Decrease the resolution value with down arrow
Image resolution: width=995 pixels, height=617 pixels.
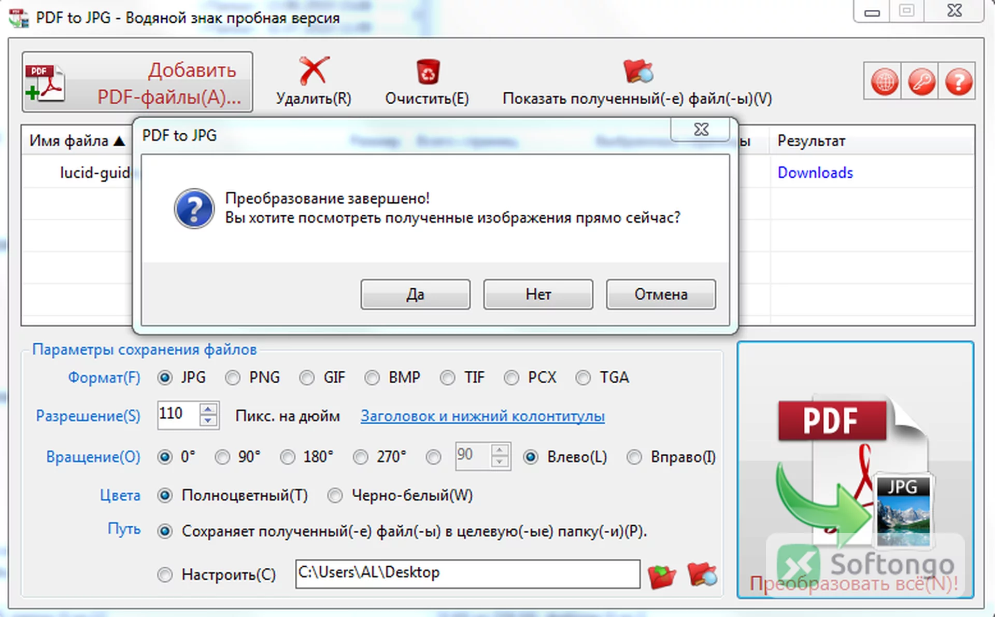point(208,421)
